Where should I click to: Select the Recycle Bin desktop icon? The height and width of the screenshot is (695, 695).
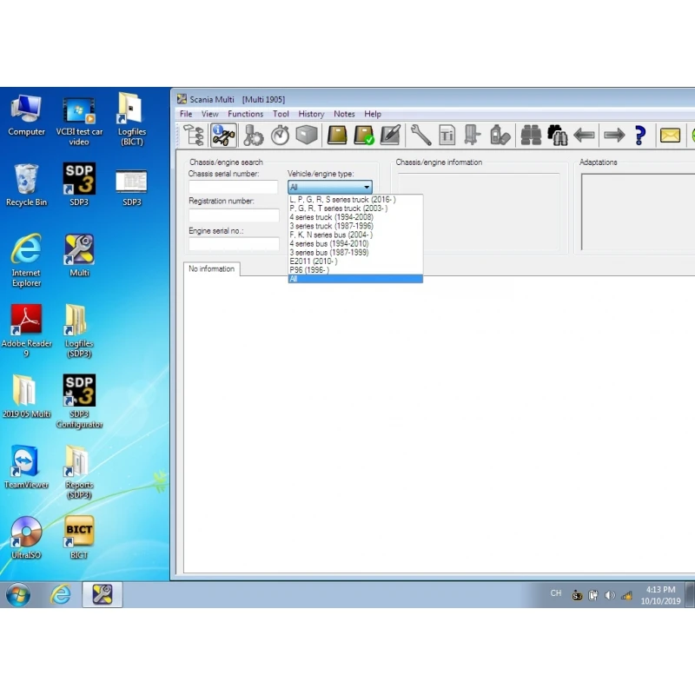coord(26,185)
